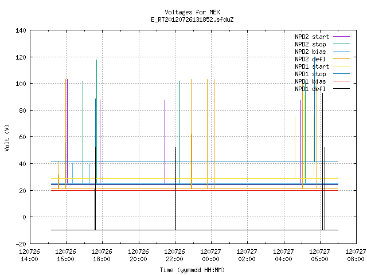
Task: Click the 'Time (yymmdd HH:MM)' x-axis label
Action: click(193, 270)
